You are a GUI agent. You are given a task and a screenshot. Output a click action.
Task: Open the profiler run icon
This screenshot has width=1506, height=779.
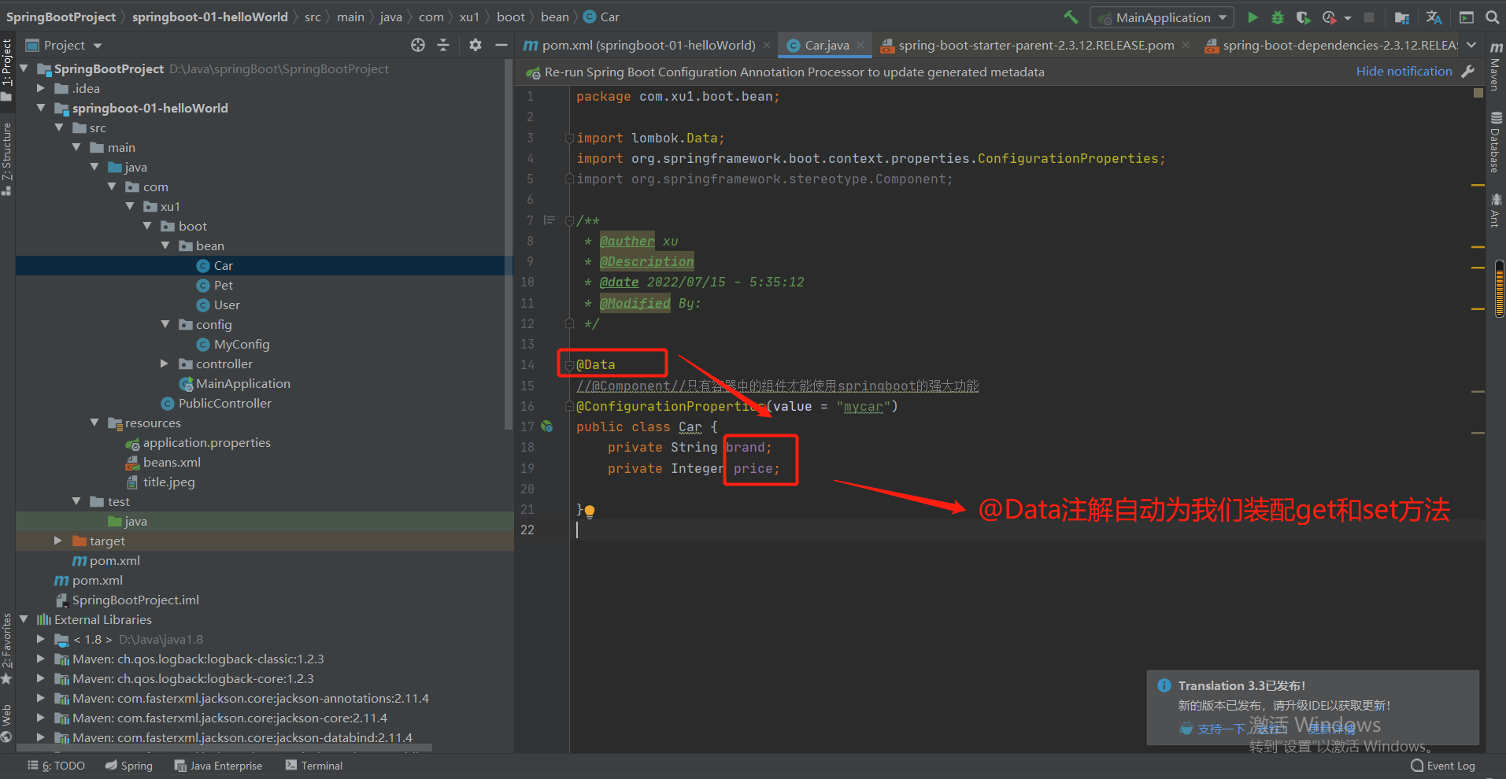pos(1330,17)
